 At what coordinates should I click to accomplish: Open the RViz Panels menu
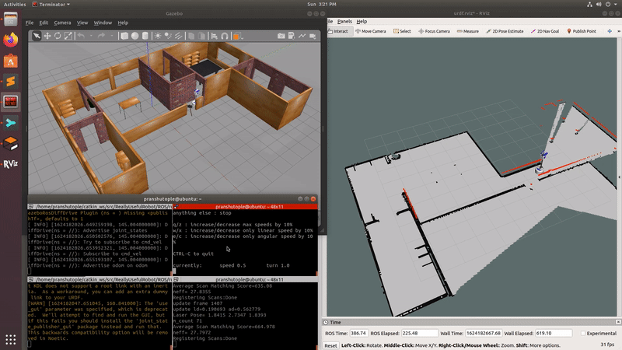344,22
